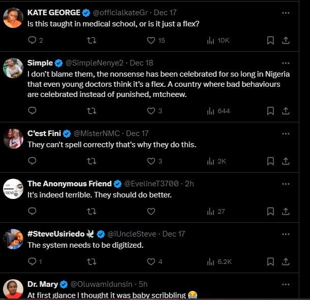
Task: Retweet The Anonymous Friend's post
Action: pos(91,211)
